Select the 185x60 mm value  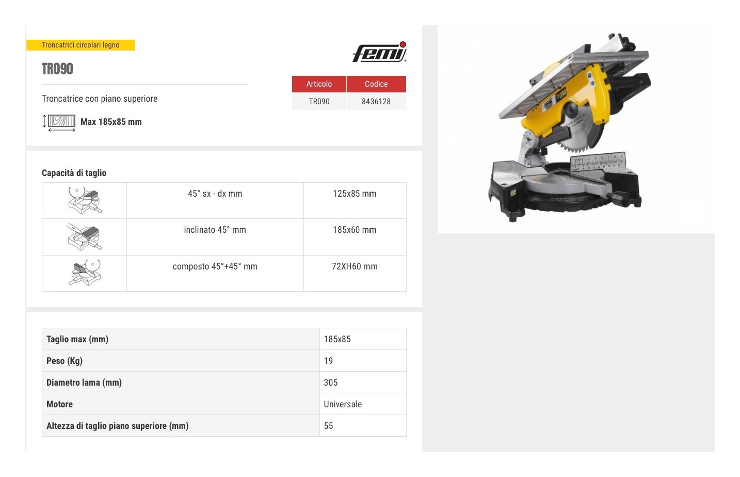click(x=355, y=230)
